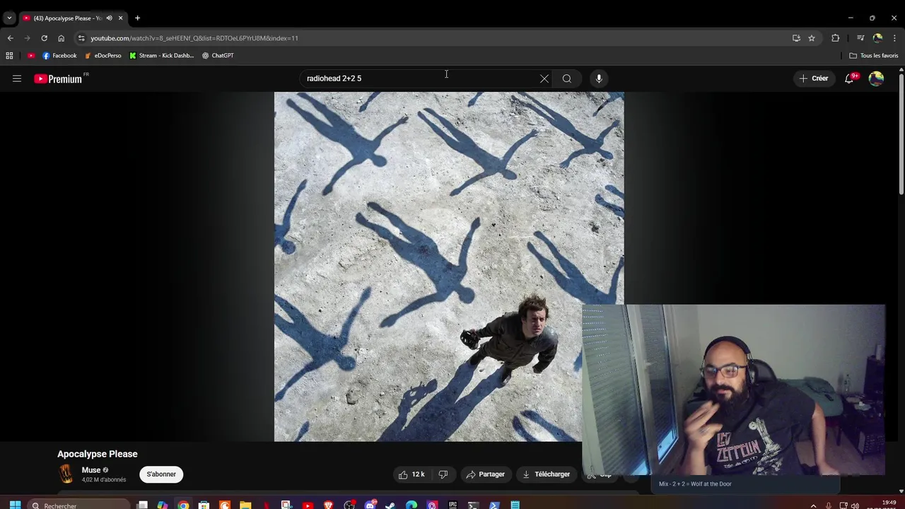Click the Muse Absolution album art video
This screenshot has width=905, height=509.
pos(449,267)
